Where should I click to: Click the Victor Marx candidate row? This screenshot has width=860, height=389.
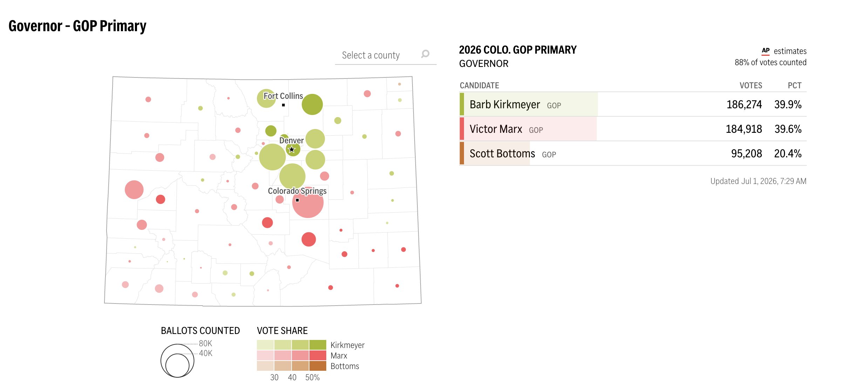point(633,129)
